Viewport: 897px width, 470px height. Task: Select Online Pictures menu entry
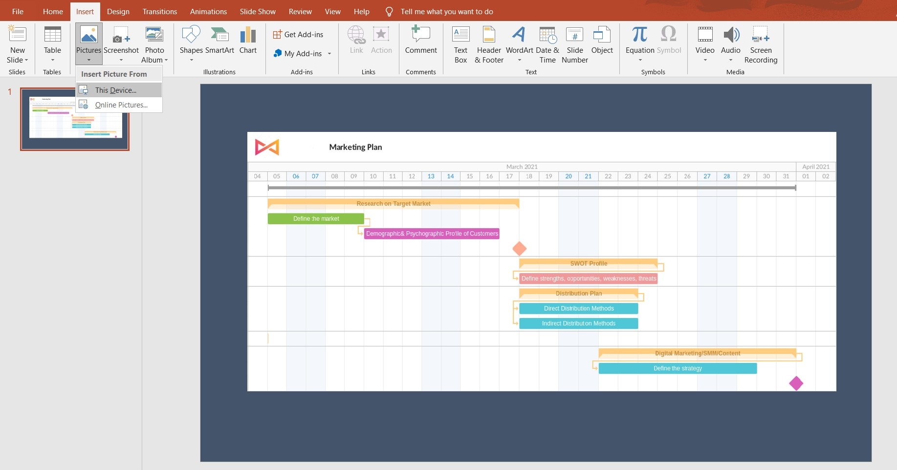(x=121, y=105)
